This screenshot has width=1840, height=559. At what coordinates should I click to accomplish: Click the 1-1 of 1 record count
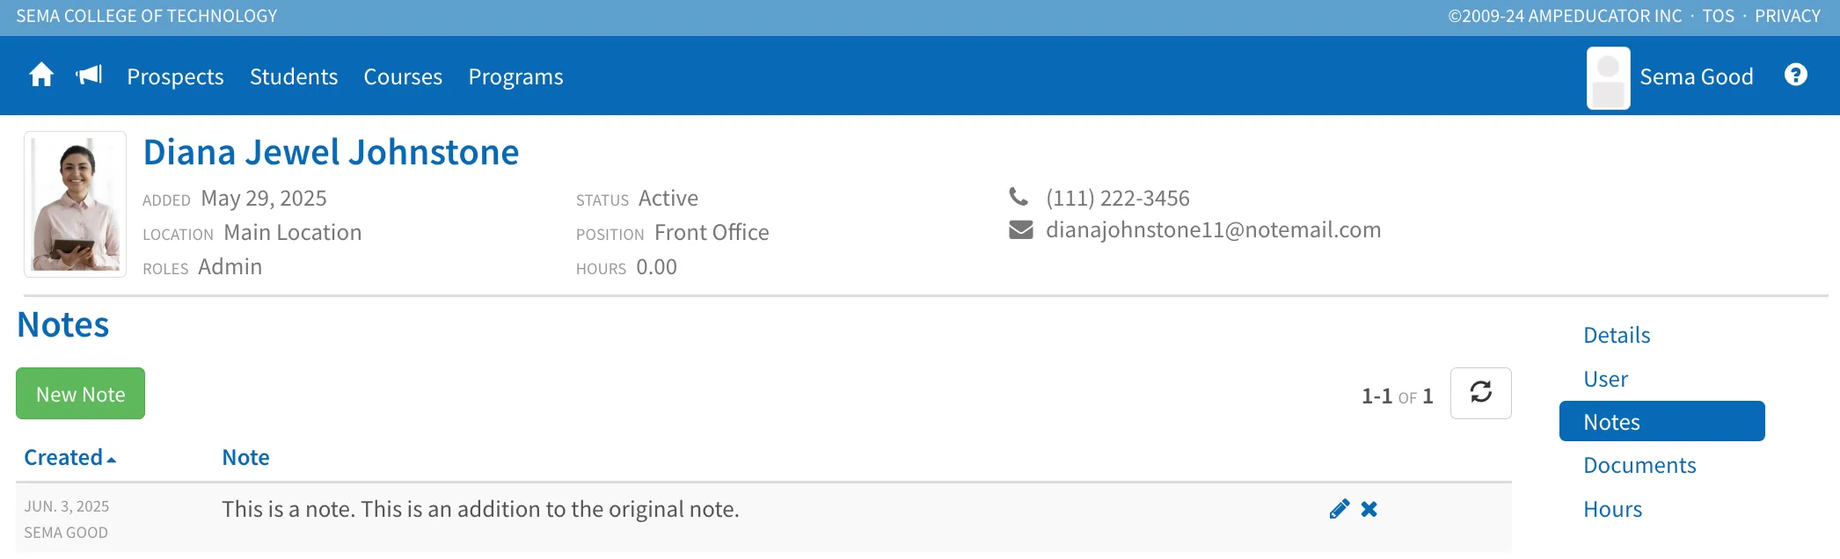(1397, 396)
